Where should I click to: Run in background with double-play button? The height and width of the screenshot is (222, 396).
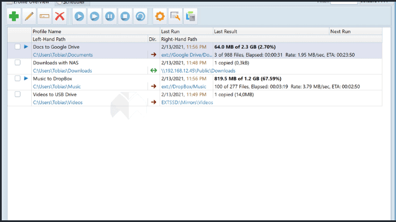(x=94, y=16)
